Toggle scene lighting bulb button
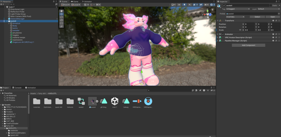The height and width of the screenshot is (137, 281). pyautogui.click(x=184, y=5)
